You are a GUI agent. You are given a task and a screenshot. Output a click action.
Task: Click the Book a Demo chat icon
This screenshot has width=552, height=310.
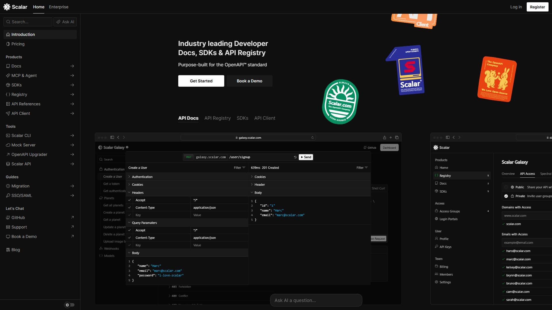pyautogui.click(x=8, y=237)
